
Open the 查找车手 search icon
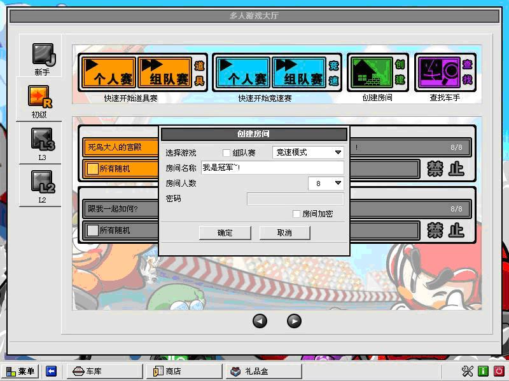tap(437, 72)
